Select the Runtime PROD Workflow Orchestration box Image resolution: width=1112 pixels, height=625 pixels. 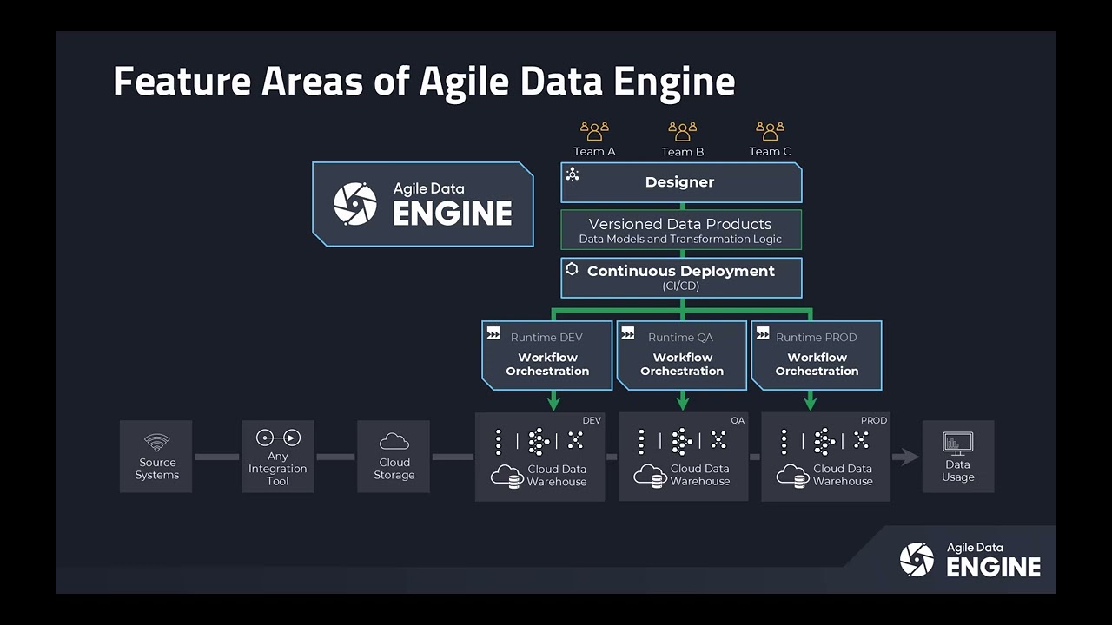pos(817,356)
